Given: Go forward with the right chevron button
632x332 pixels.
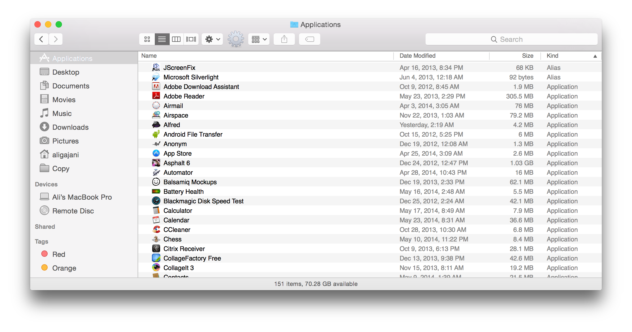Looking at the screenshot, I should pos(56,39).
